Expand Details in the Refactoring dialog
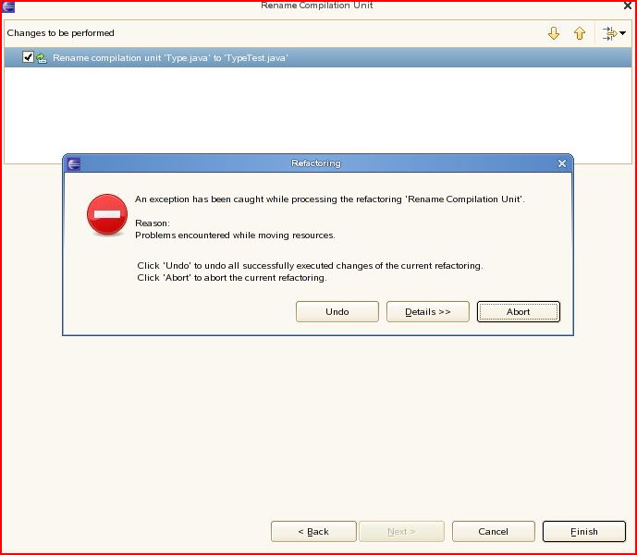This screenshot has width=637, height=555. [428, 311]
